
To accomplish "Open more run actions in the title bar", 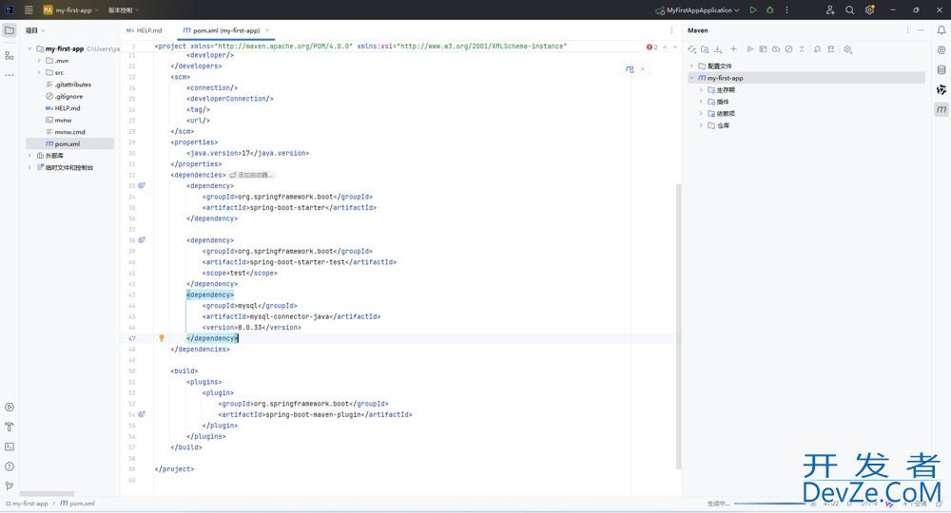I will pyautogui.click(x=786, y=9).
